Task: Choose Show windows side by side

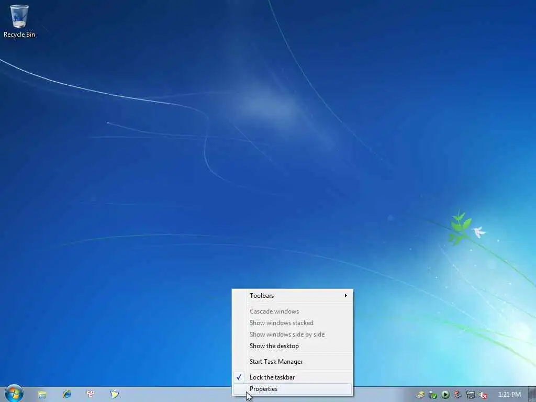Action: coord(292,334)
